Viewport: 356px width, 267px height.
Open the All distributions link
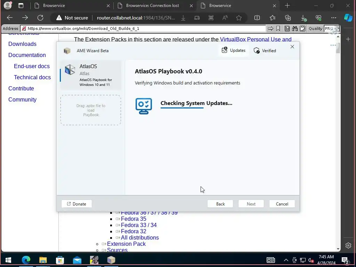tap(140, 237)
